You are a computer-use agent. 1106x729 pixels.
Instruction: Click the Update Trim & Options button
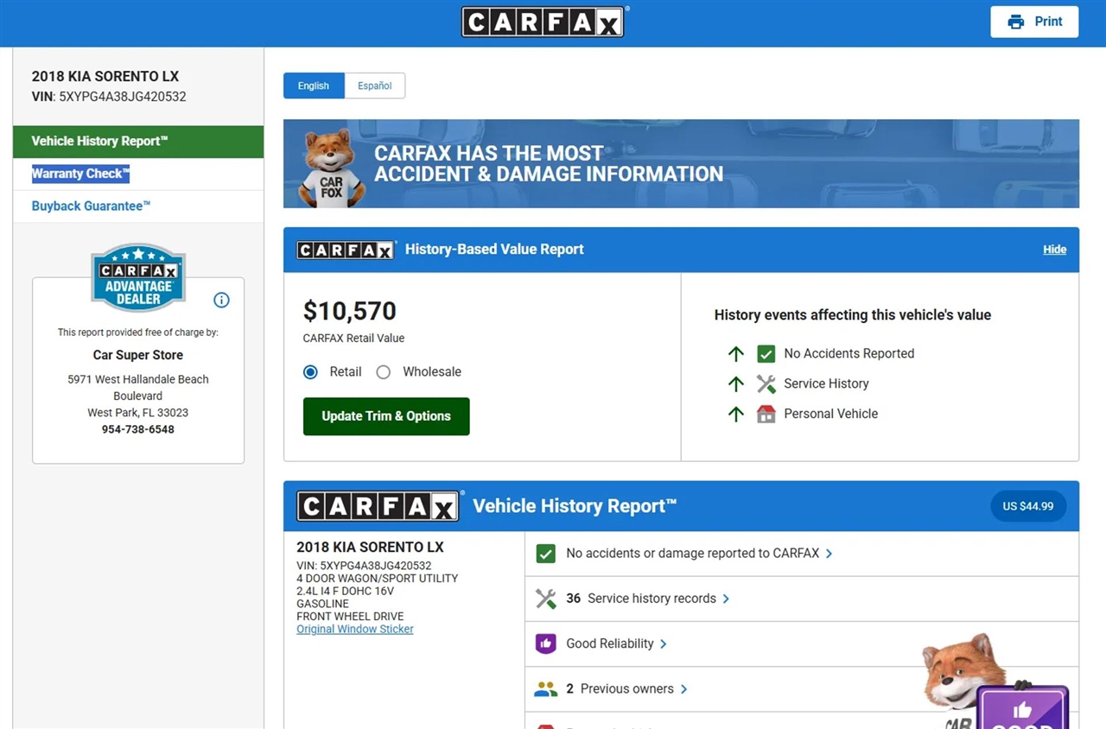[x=386, y=416]
